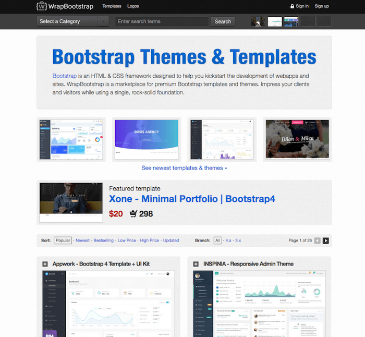Open INSPINIA - Responsive Admin Theme title
This screenshot has height=337, width=365.
pos(248,264)
